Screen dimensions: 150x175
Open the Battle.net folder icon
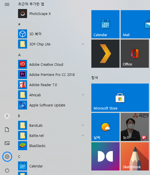23,135
